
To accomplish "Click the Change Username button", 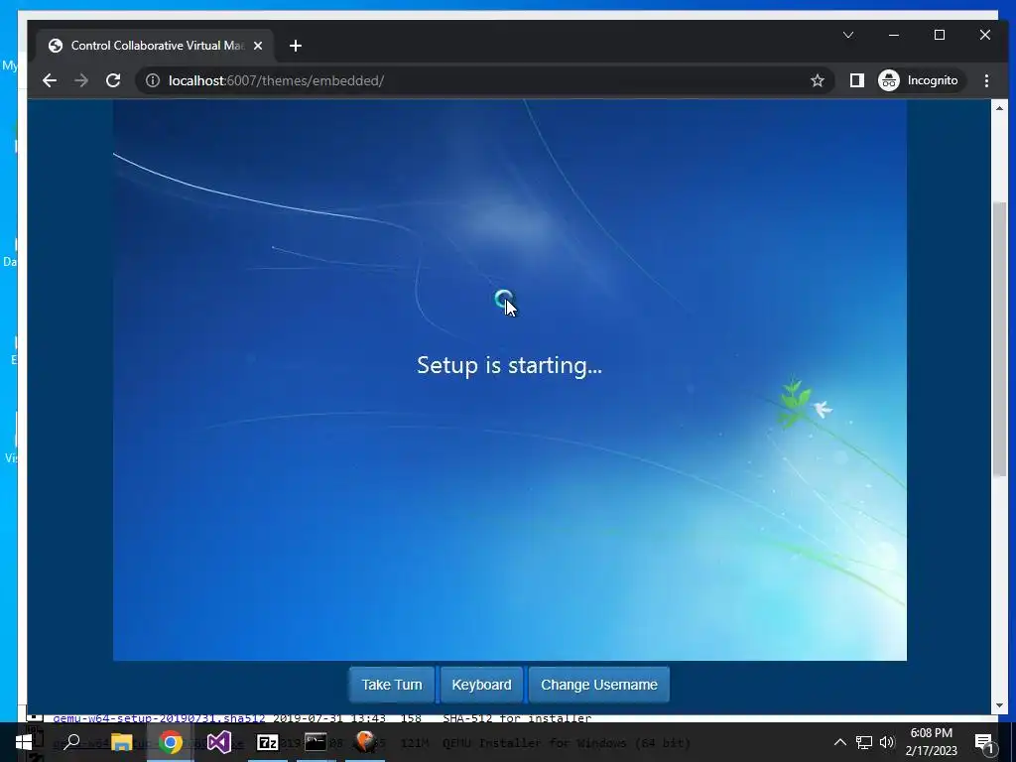I will (598, 685).
